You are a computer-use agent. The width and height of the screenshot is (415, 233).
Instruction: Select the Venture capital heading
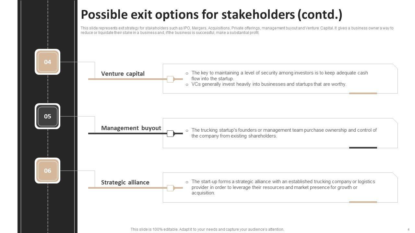point(123,73)
